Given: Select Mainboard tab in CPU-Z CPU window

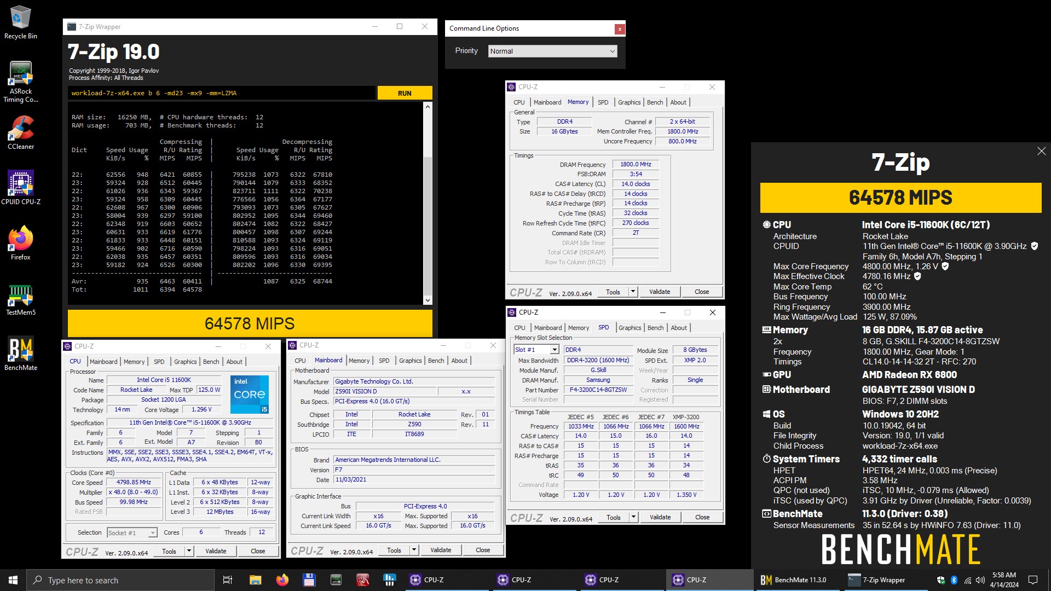Looking at the screenshot, I should click(103, 362).
